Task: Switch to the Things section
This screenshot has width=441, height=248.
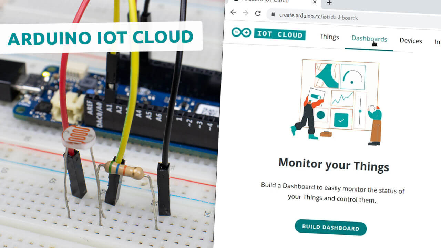Action: (329, 37)
